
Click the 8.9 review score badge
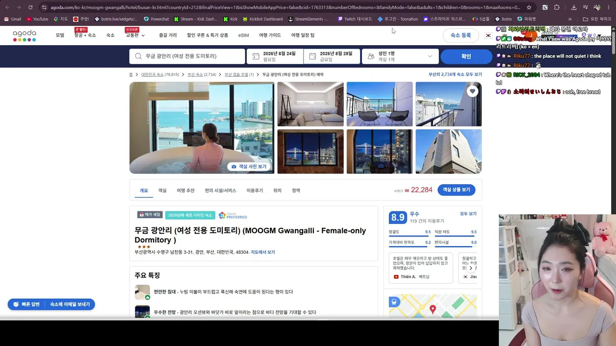(398, 217)
